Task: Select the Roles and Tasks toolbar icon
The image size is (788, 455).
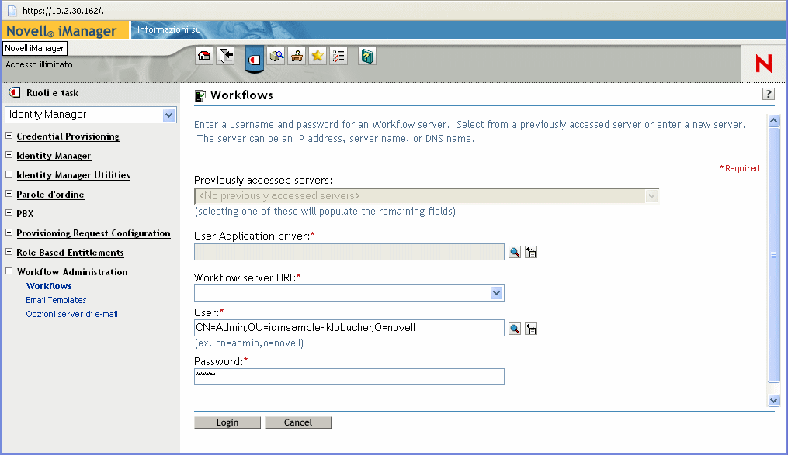Action: pyautogui.click(x=255, y=60)
